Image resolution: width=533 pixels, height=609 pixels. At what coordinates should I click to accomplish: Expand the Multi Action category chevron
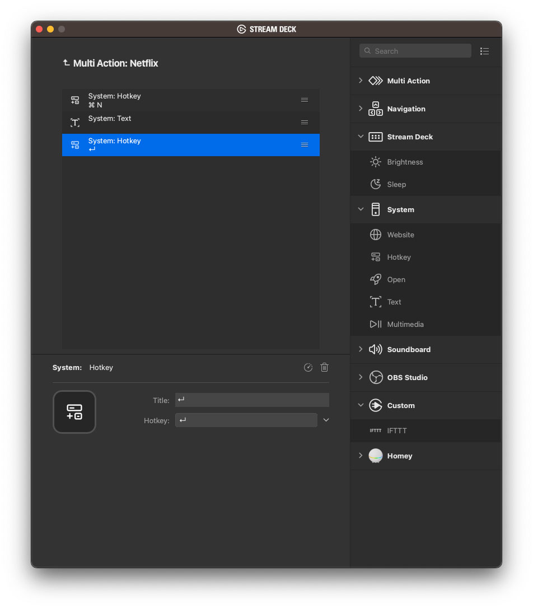[361, 81]
